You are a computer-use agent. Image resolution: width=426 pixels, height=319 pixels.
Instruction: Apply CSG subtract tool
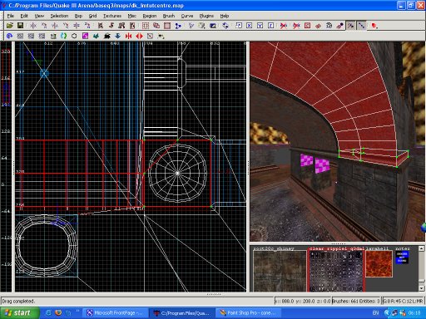146,26
